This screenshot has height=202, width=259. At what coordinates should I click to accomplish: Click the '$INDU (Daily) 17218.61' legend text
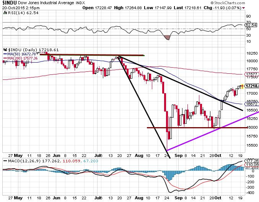(x=33, y=50)
